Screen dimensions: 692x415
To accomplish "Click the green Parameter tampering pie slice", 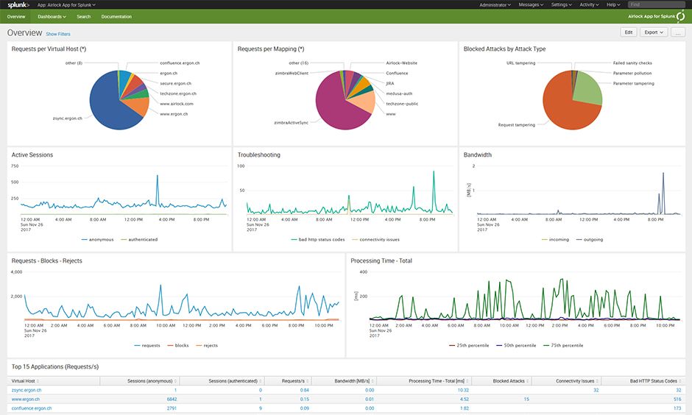I will [x=589, y=88].
